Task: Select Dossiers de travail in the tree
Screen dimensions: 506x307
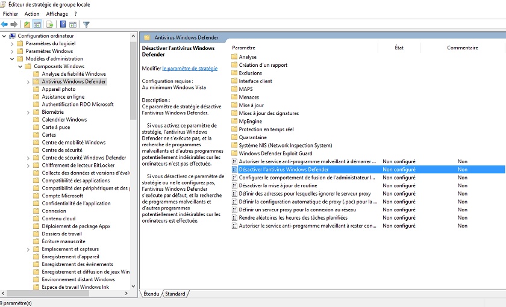Action: 61,234
